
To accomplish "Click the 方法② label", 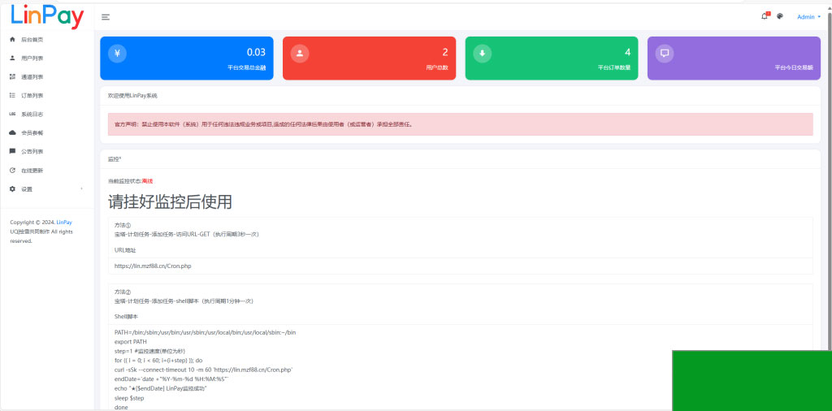I will [x=123, y=292].
